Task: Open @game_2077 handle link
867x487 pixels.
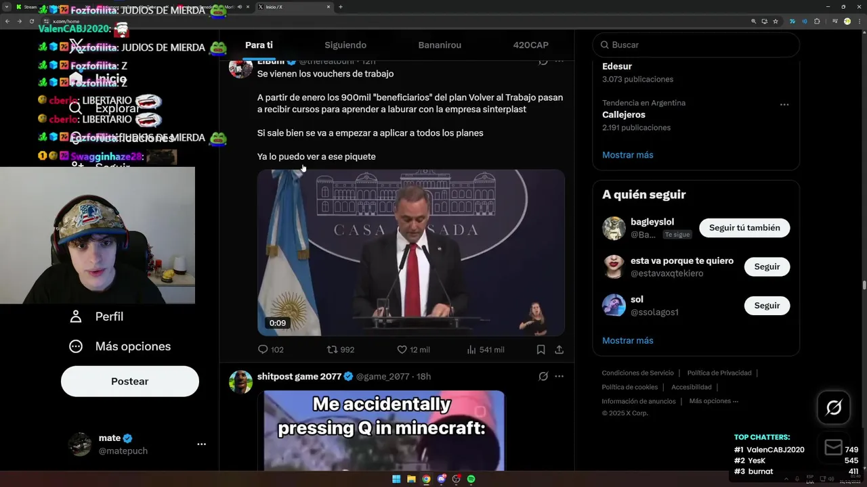Action: tap(383, 377)
